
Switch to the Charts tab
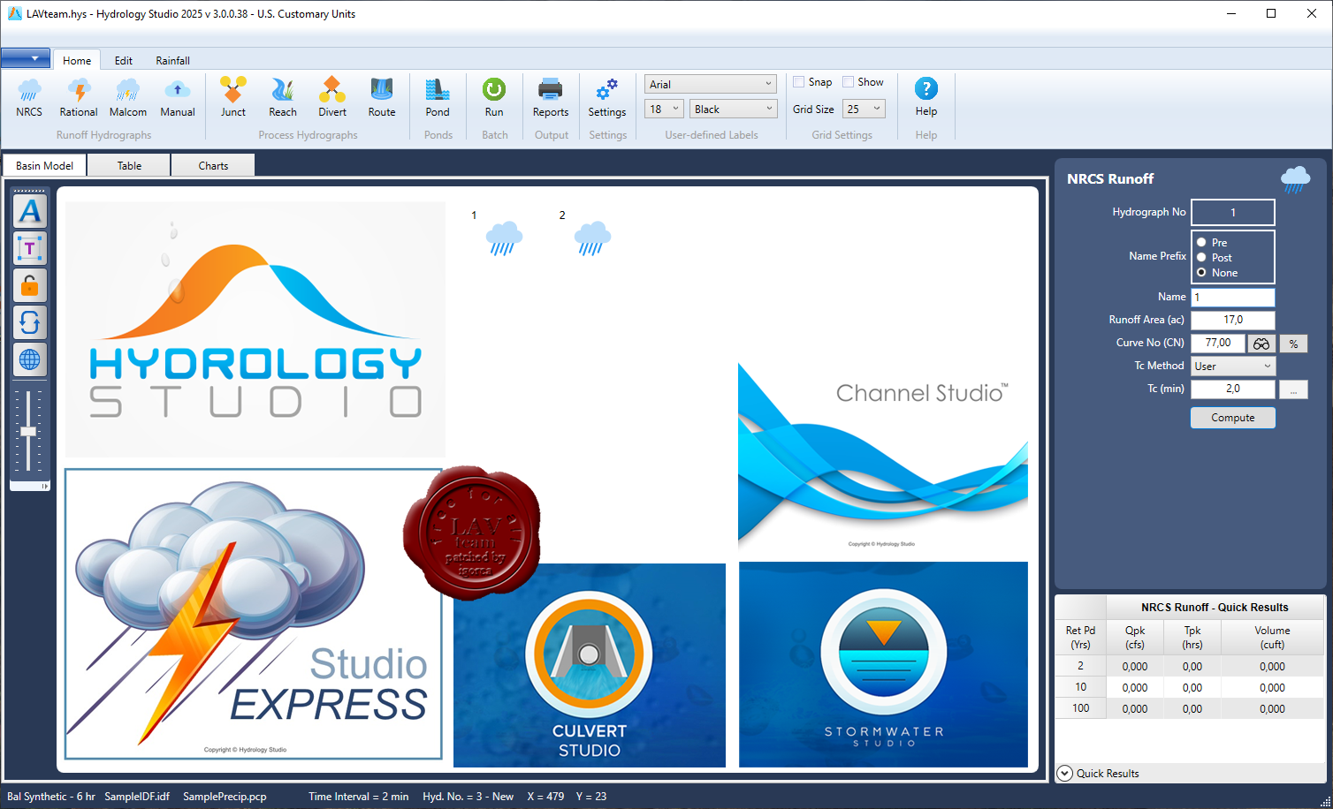pyautogui.click(x=213, y=165)
